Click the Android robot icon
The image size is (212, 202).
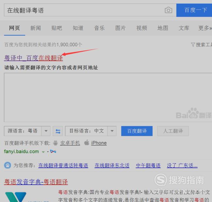coord(55,143)
